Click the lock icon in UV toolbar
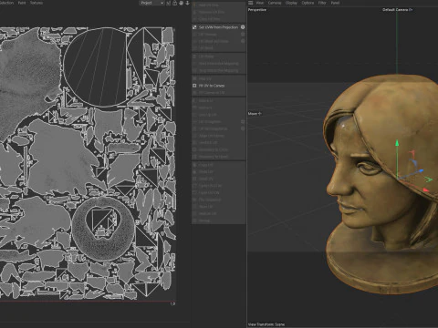Viewport: 438px width, 328px height. pos(174,3)
